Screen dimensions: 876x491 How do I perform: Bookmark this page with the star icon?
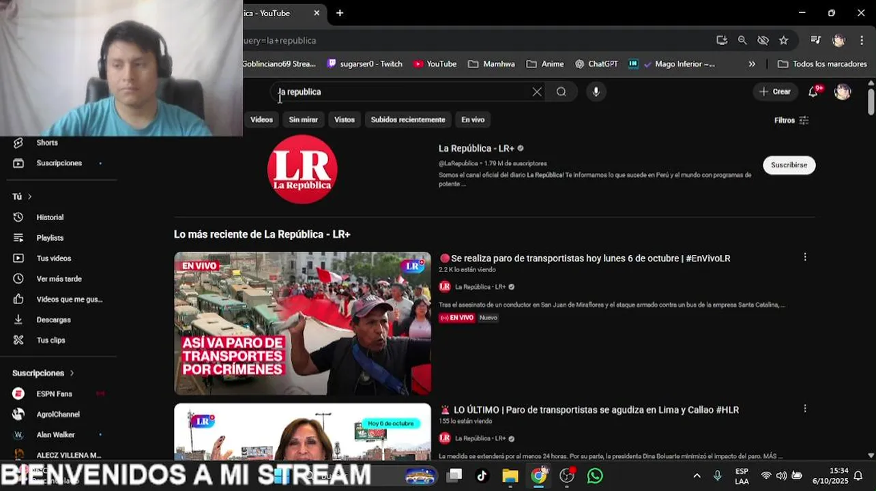click(x=784, y=40)
